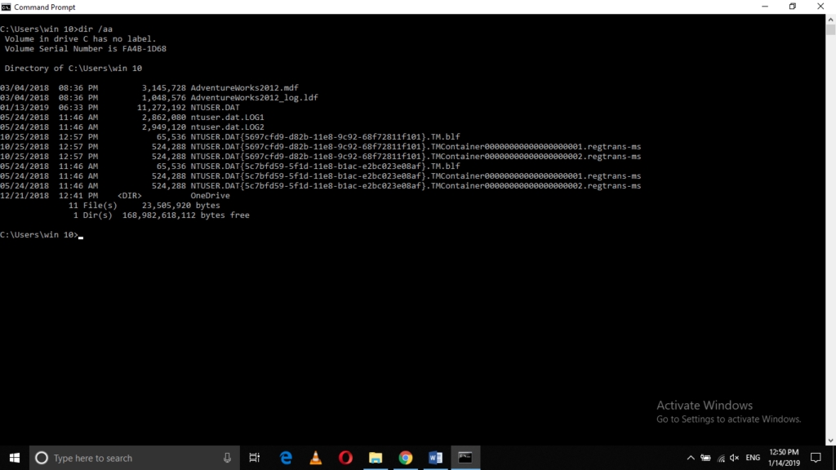836x470 pixels.
Task: Click the scroll down arrow of the console scrollbar
Action: pos(830,440)
